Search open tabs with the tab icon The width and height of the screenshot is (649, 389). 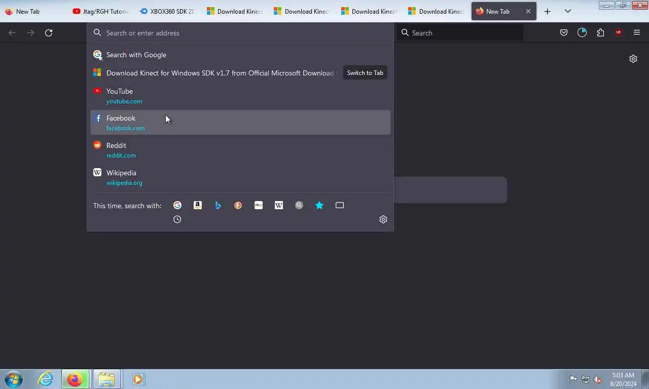[340, 205]
